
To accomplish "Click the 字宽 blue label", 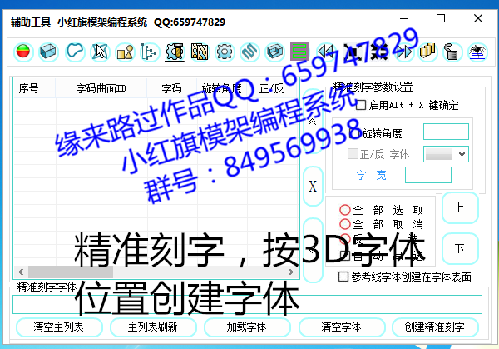I will pos(371,175).
